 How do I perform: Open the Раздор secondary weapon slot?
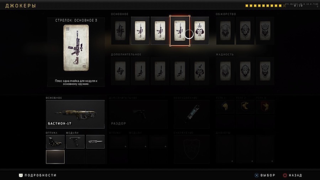[x=138, y=114]
